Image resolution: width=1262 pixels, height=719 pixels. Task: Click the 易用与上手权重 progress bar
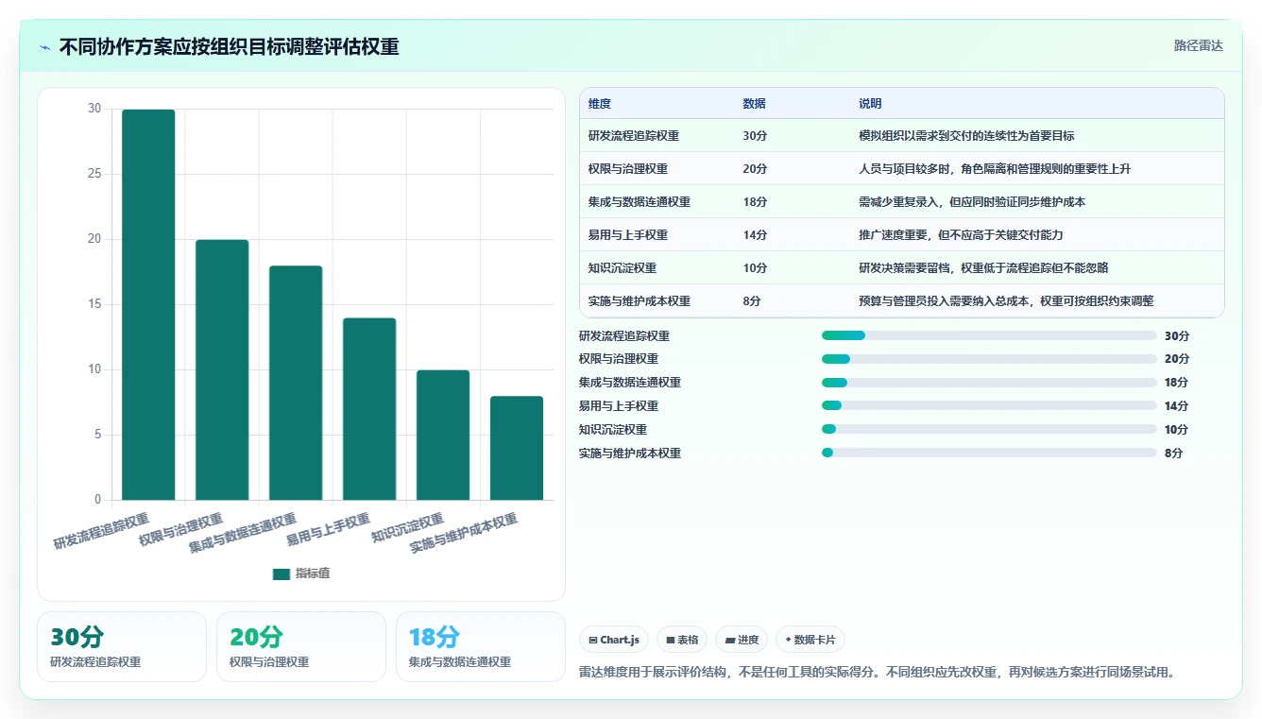[989, 406]
